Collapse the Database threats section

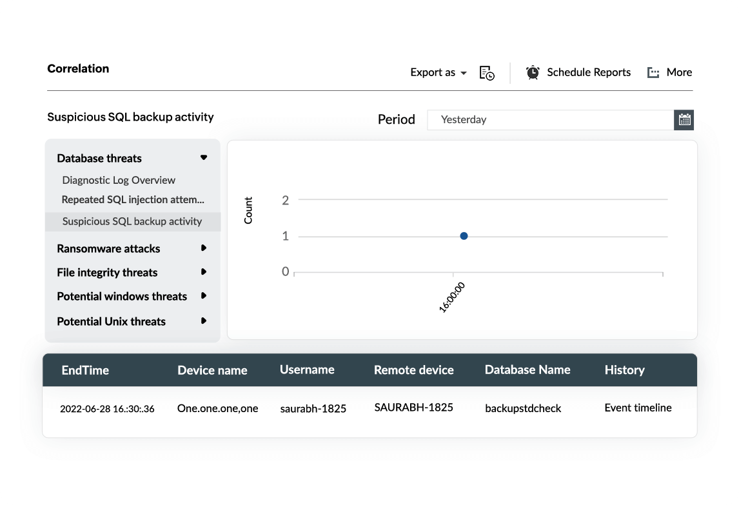[x=204, y=158]
